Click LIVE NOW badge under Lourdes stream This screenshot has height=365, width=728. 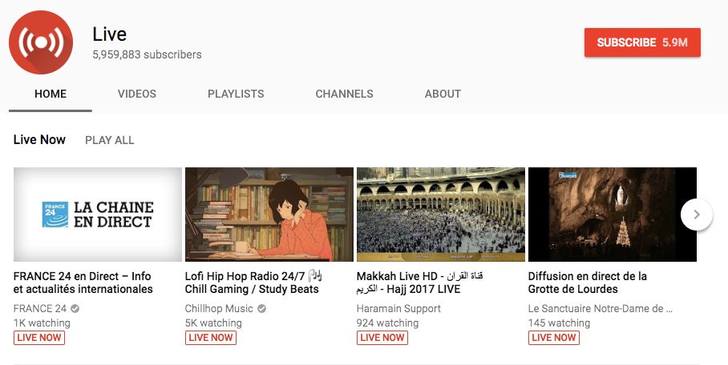(554, 338)
